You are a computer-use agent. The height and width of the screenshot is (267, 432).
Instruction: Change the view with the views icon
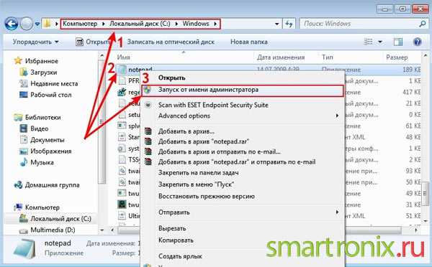coord(369,42)
